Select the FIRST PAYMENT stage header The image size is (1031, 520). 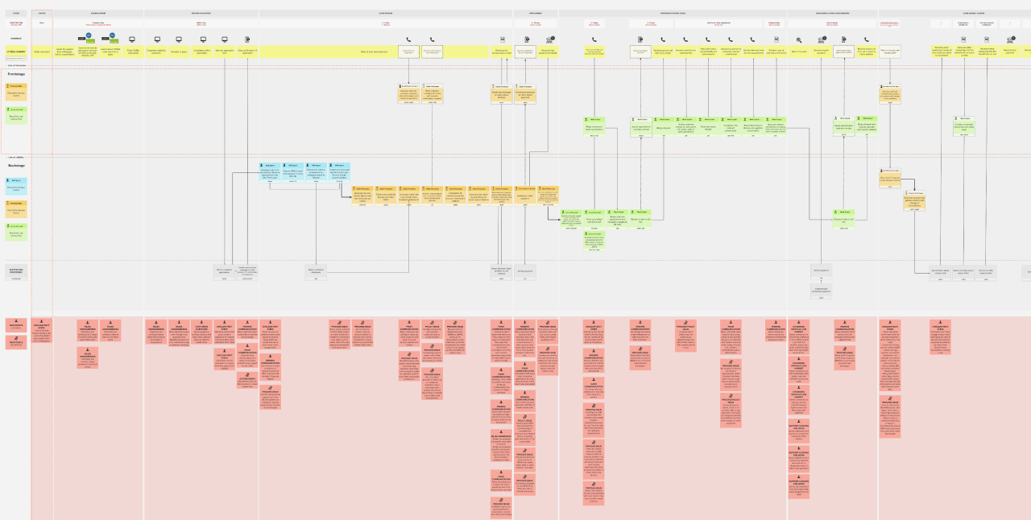pyautogui.click(x=536, y=14)
